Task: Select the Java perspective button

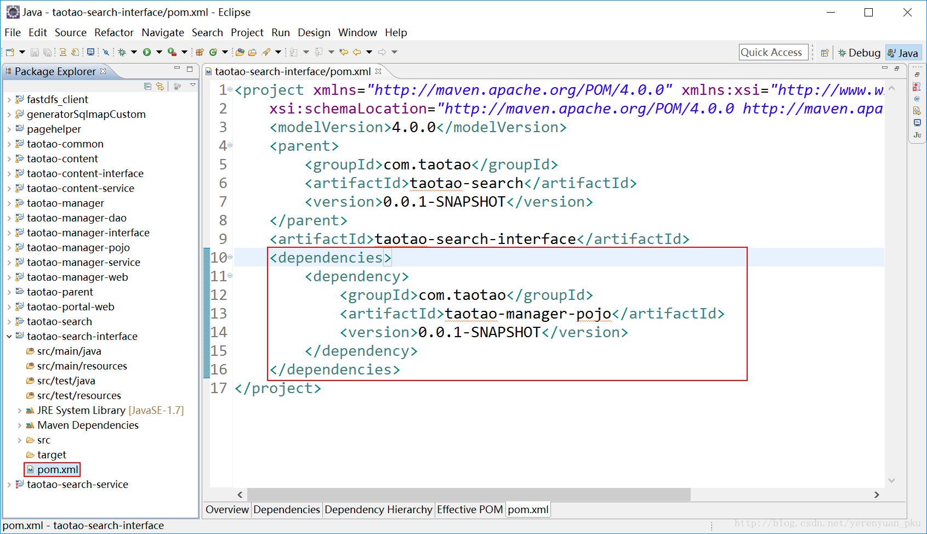Action: point(903,53)
